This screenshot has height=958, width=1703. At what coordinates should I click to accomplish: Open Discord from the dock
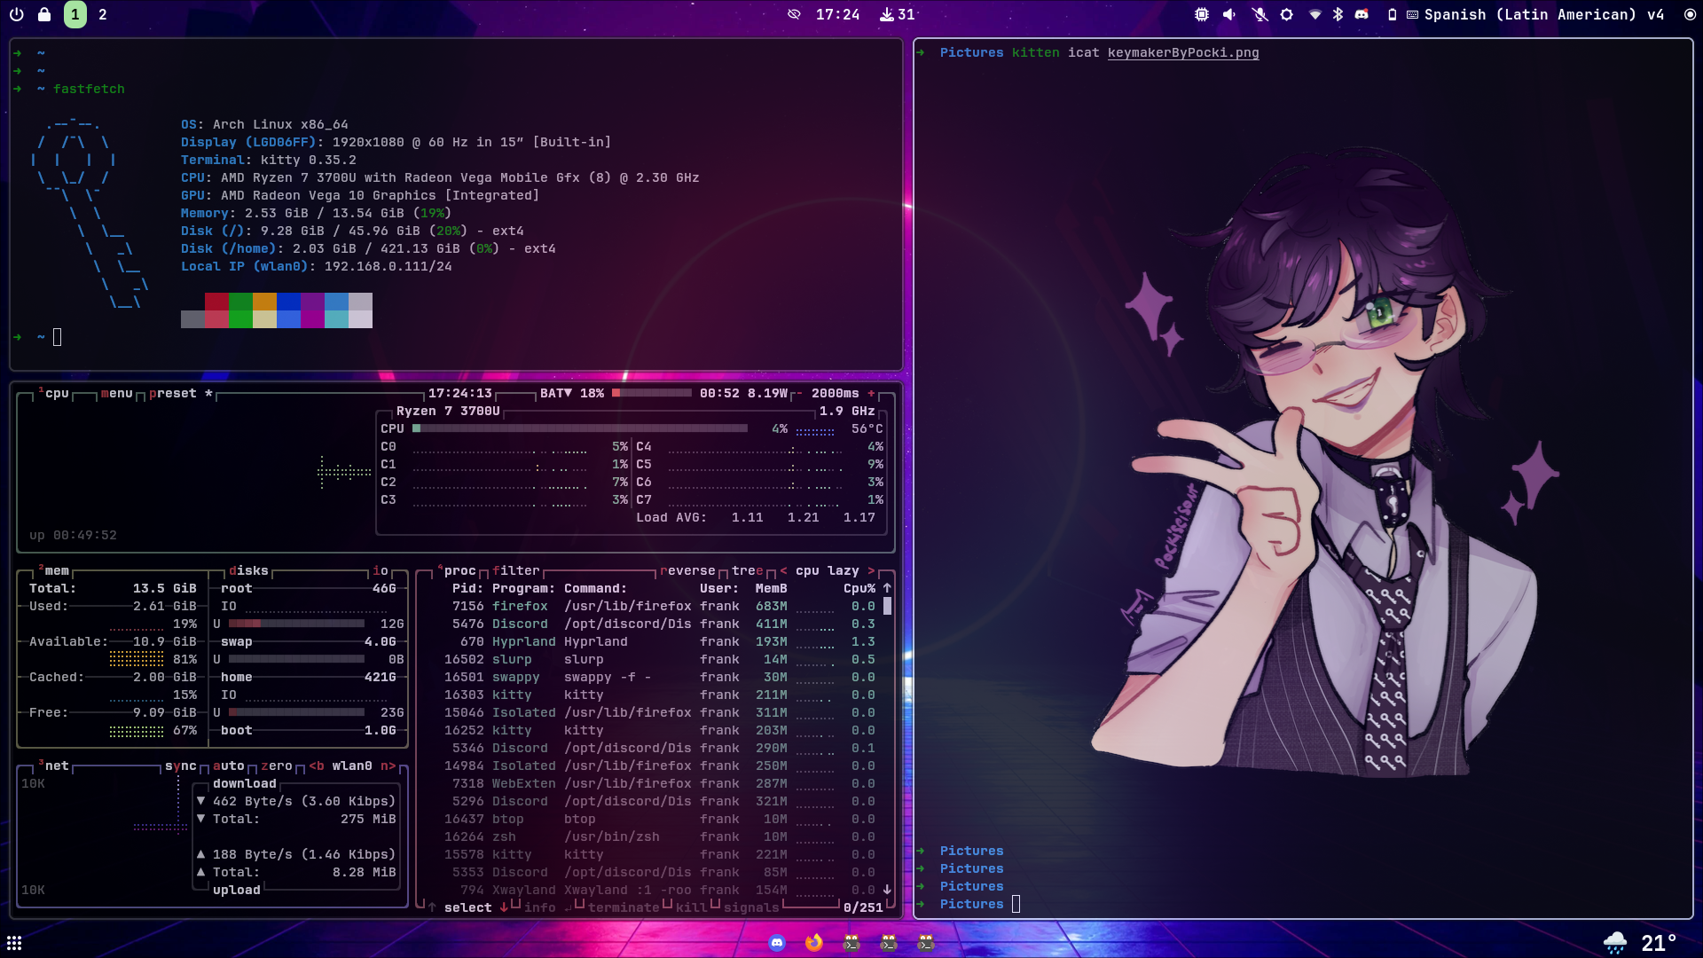coord(777,942)
